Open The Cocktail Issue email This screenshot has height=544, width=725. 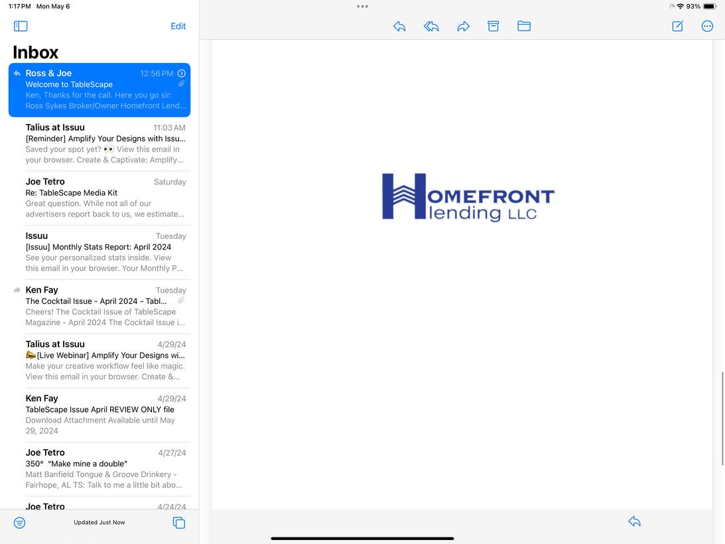coord(99,306)
